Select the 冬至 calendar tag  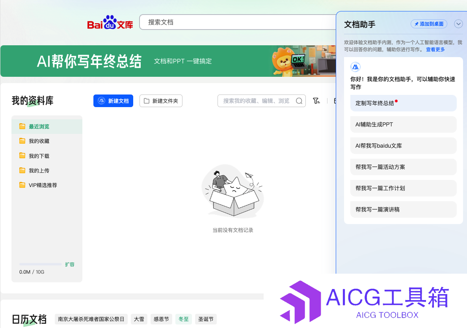click(x=184, y=319)
